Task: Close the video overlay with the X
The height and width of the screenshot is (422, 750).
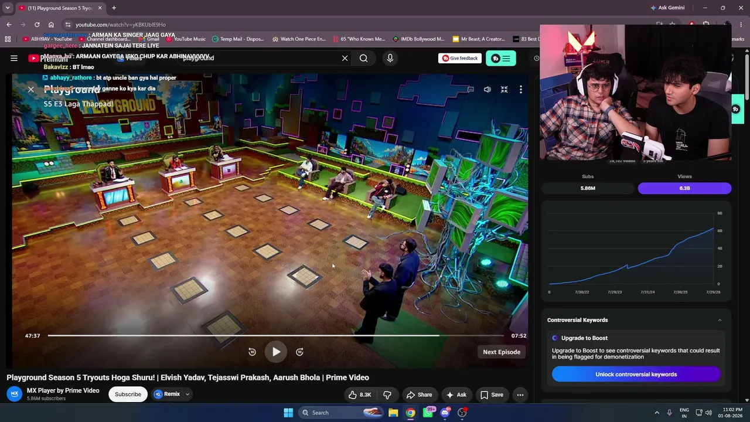Action: pos(31,90)
